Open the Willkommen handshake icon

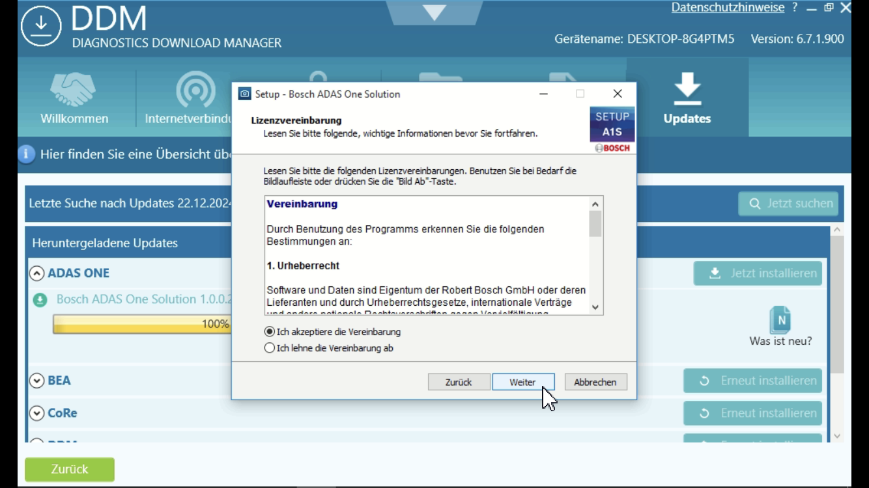point(74,90)
